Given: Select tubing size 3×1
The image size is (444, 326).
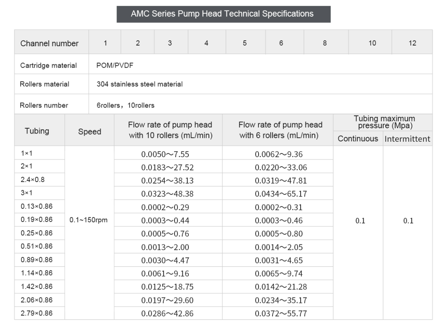Looking at the screenshot, I should click(27, 193).
